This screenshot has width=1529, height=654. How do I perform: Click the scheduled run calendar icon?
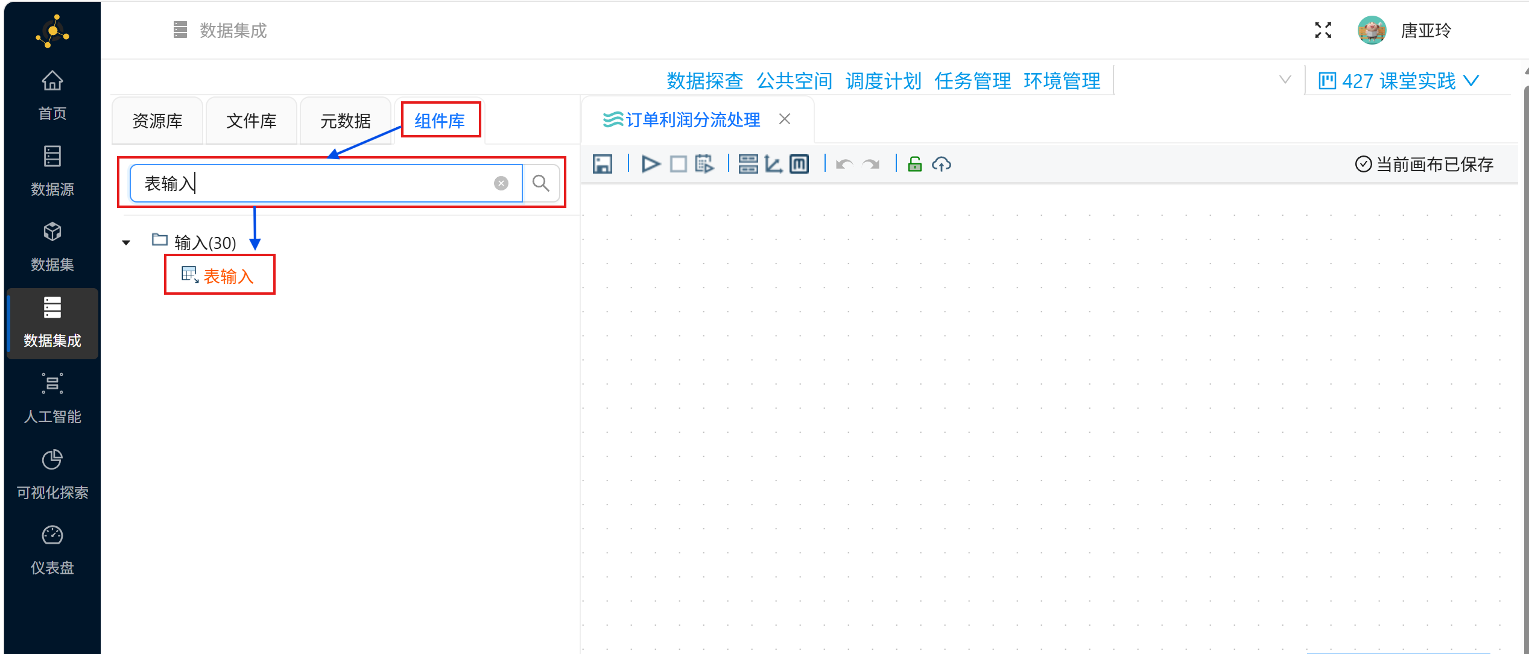[x=704, y=164]
